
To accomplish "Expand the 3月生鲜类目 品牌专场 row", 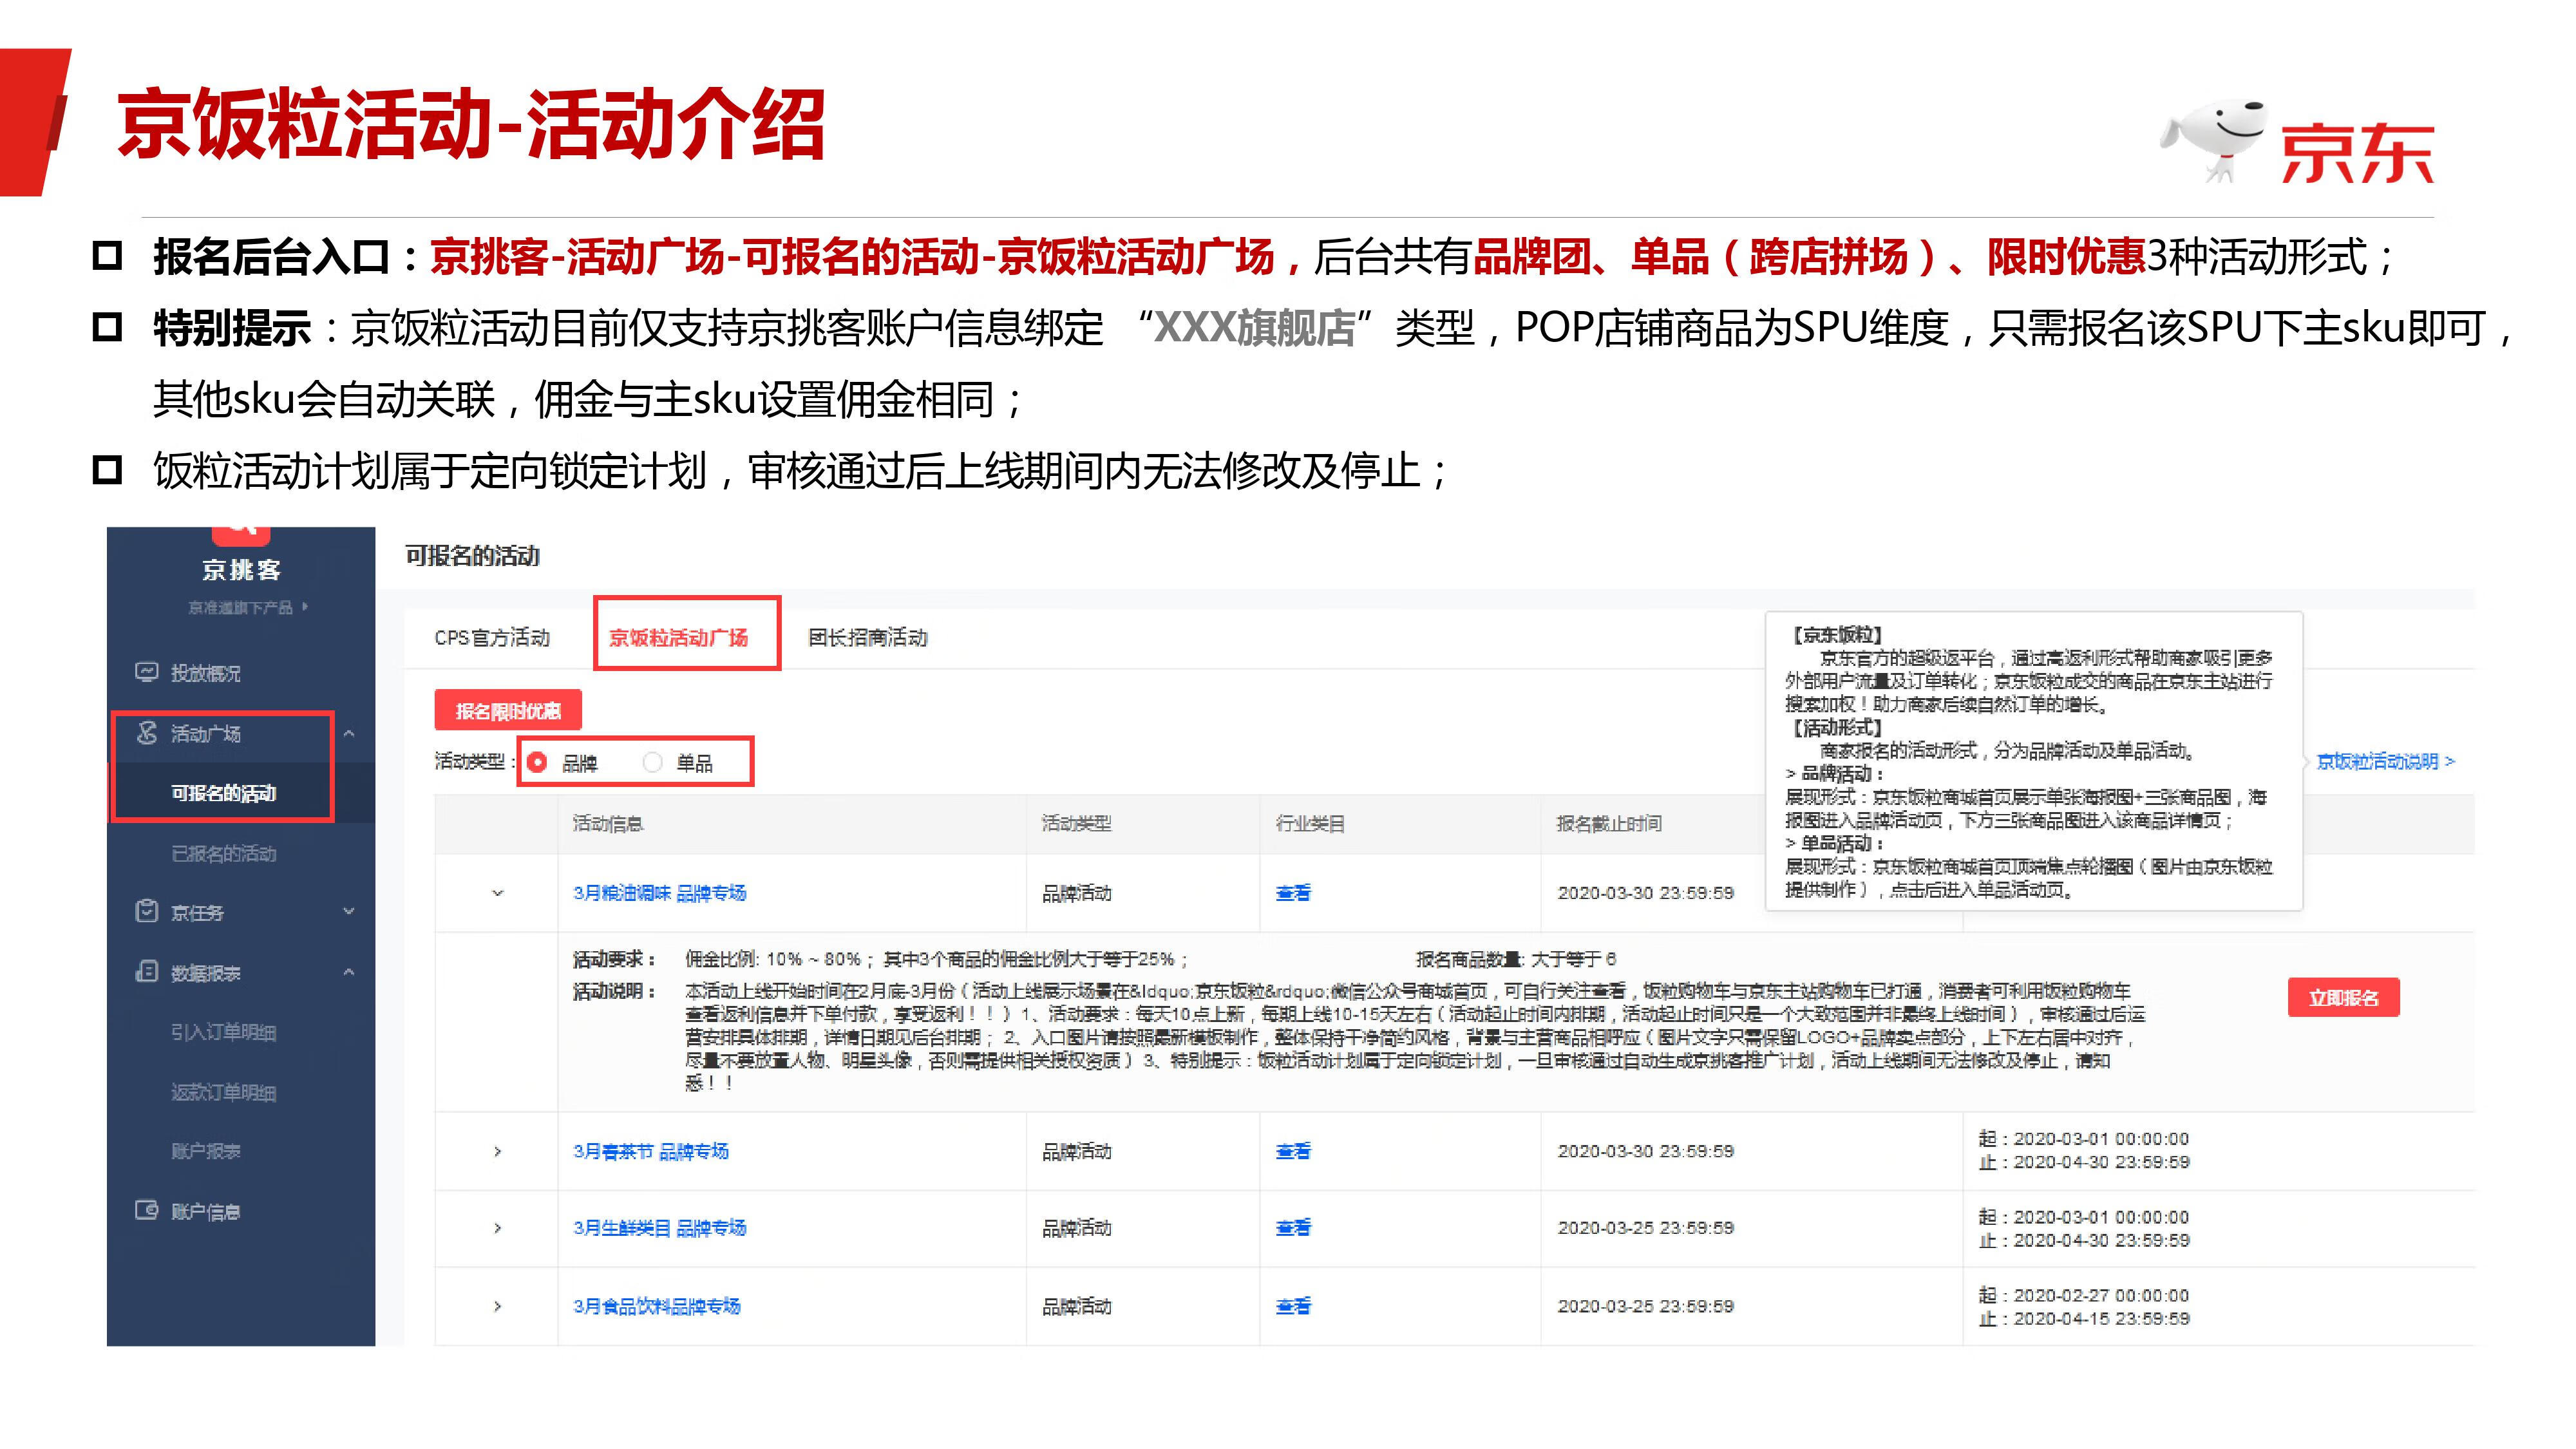I will (497, 1228).
